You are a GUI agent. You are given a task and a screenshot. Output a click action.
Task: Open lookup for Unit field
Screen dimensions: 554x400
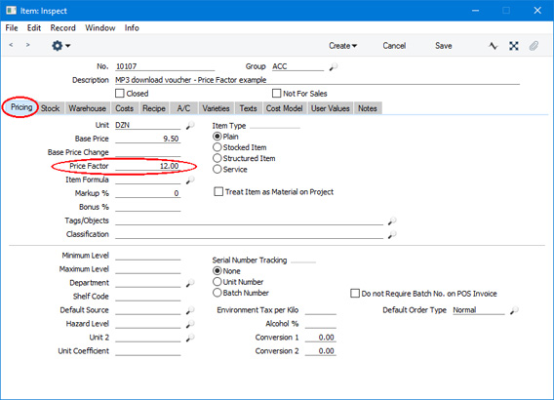[190, 126]
